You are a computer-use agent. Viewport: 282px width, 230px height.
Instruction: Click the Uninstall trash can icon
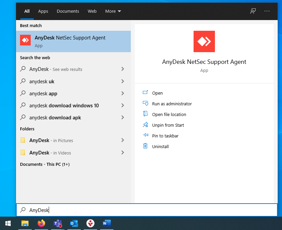click(x=145, y=146)
